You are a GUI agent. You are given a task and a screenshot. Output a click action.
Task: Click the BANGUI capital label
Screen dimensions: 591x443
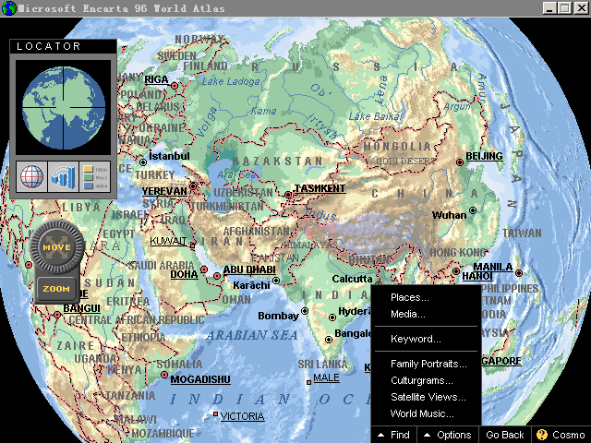(x=82, y=308)
